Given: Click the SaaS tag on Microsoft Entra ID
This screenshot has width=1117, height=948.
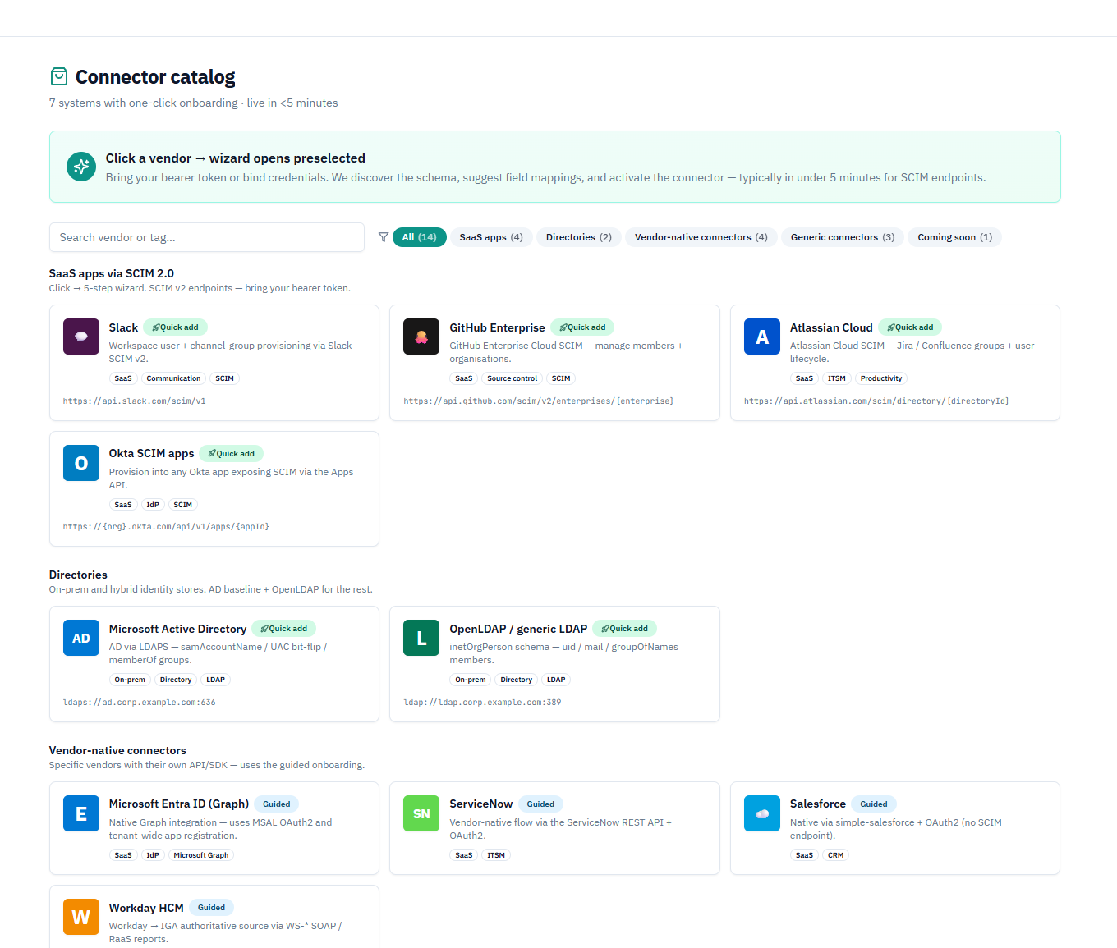Looking at the screenshot, I should coord(123,855).
